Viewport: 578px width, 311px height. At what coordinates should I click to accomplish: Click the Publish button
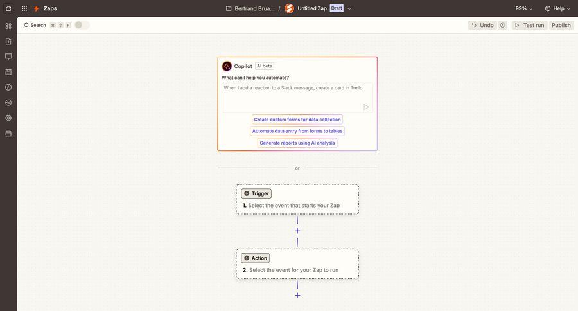click(x=561, y=25)
